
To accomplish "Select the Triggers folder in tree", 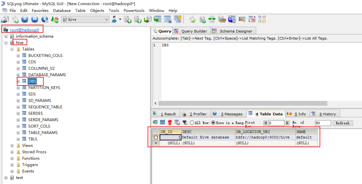I will (x=30, y=165).
